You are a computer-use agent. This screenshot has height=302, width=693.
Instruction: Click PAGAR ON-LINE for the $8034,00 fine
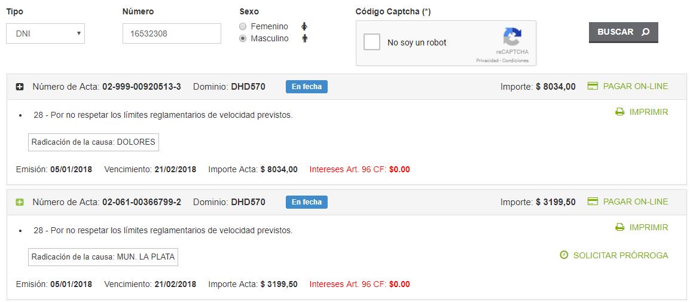635,86
